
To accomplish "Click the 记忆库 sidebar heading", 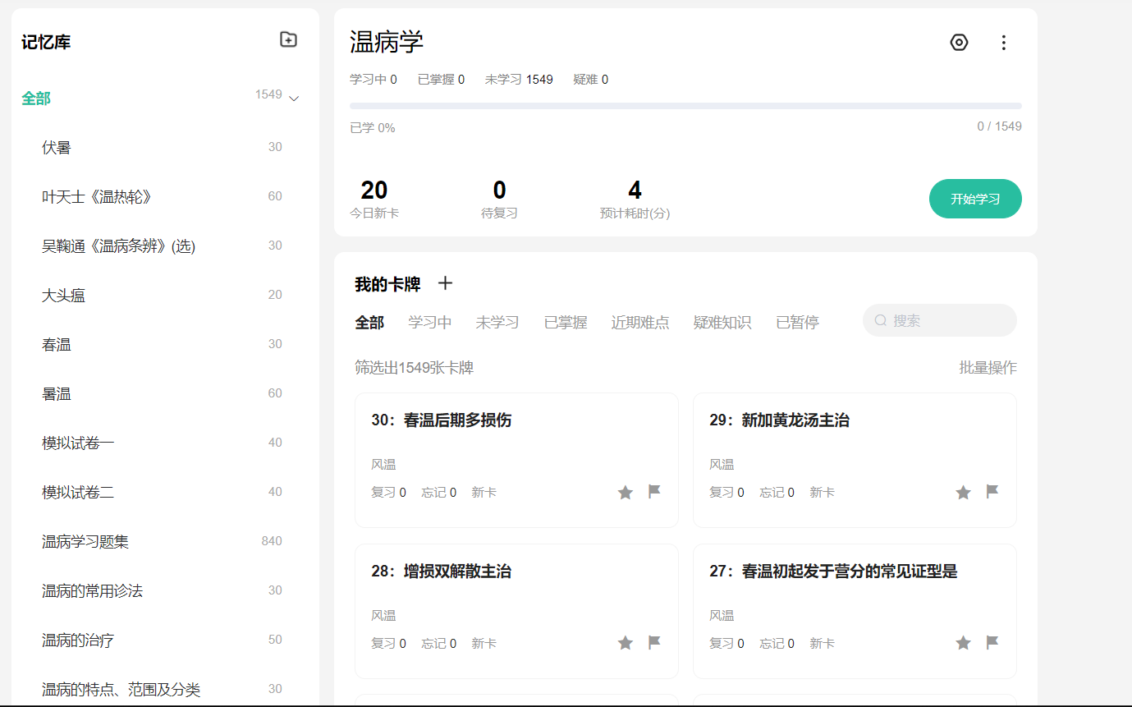I will (x=46, y=42).
